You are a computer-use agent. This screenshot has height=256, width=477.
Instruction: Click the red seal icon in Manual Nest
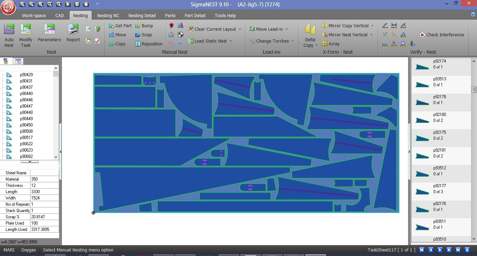point(171,25)
